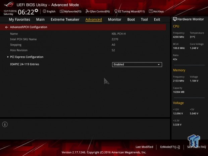Click the Z270 value
Viewport: 208px width, 156px height.
pyautogui.click(x=115, y=39)
